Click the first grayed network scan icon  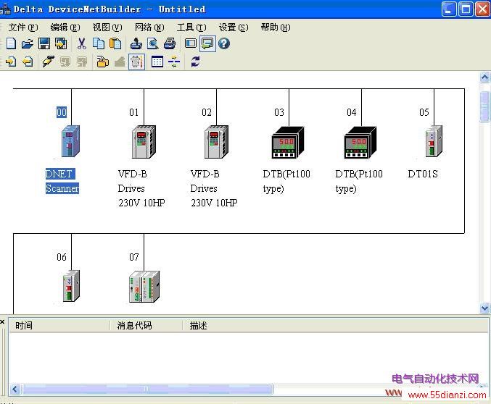65,62
